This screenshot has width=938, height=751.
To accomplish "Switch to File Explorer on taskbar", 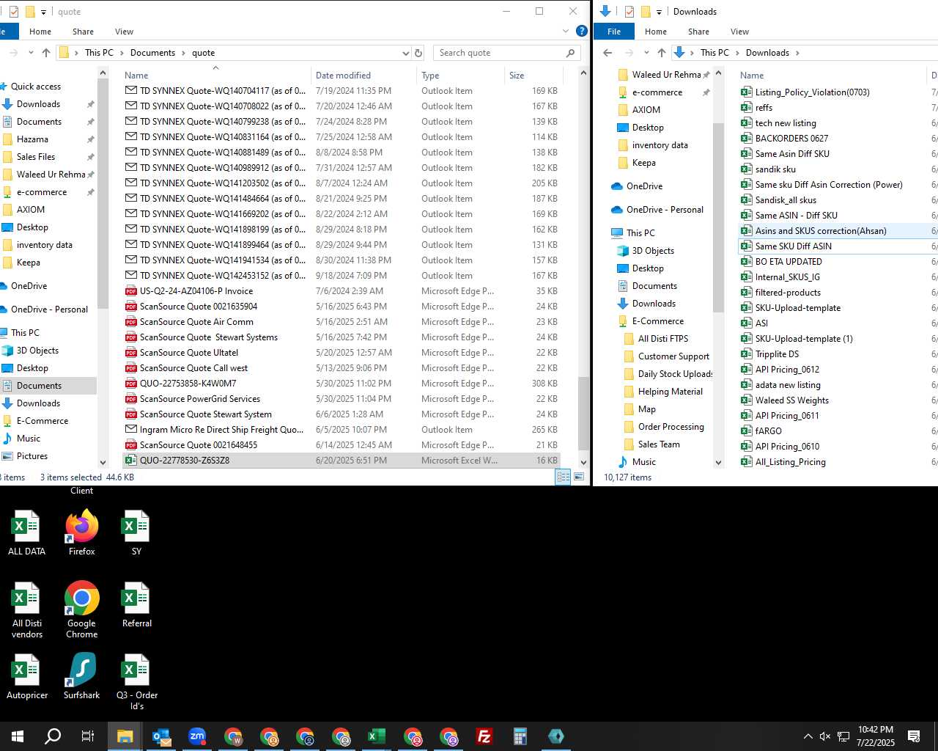I will tap(125, 736).
